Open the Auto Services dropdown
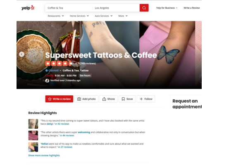 104,16
